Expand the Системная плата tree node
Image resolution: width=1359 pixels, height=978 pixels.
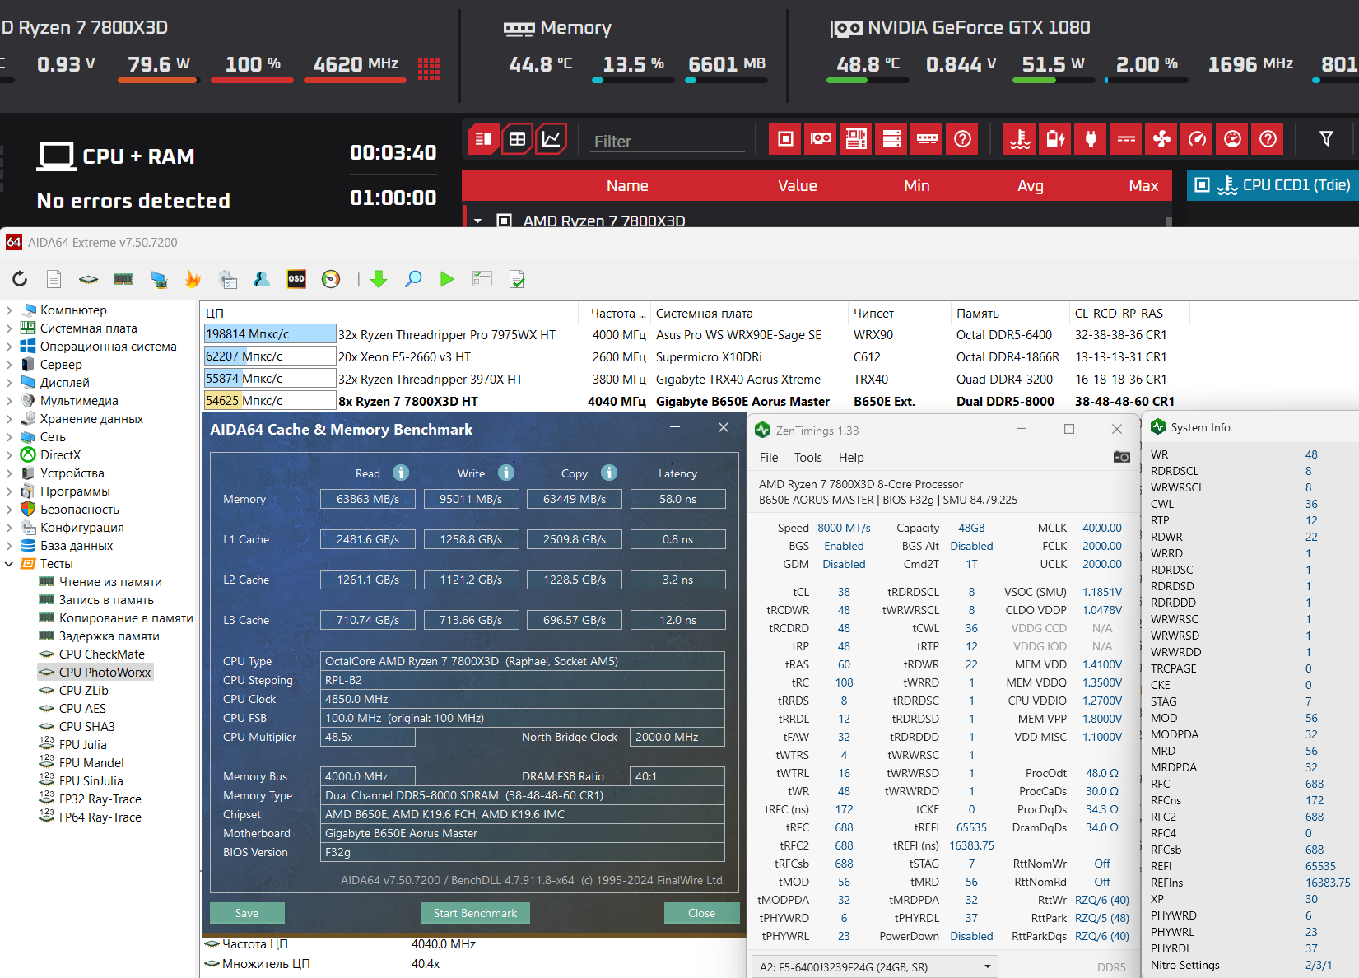click(9, 328)
